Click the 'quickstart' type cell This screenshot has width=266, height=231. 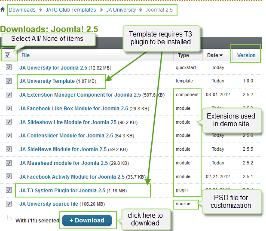point(186,67)
